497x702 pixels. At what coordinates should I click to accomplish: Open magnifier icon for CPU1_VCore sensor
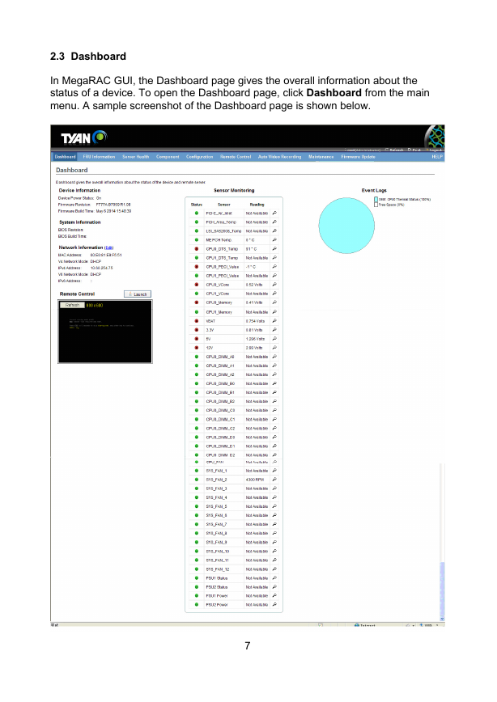point(274,294)
